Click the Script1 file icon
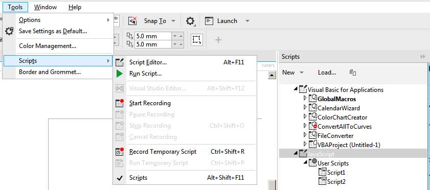 (323, 172)
